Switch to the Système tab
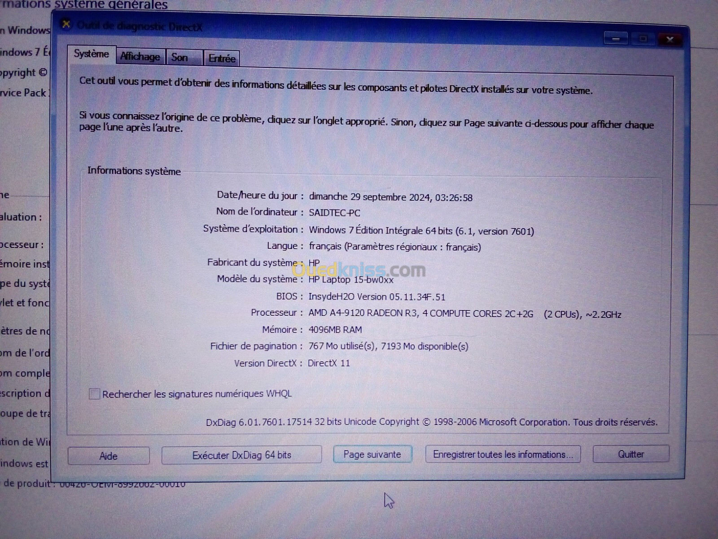 (92, 54)
